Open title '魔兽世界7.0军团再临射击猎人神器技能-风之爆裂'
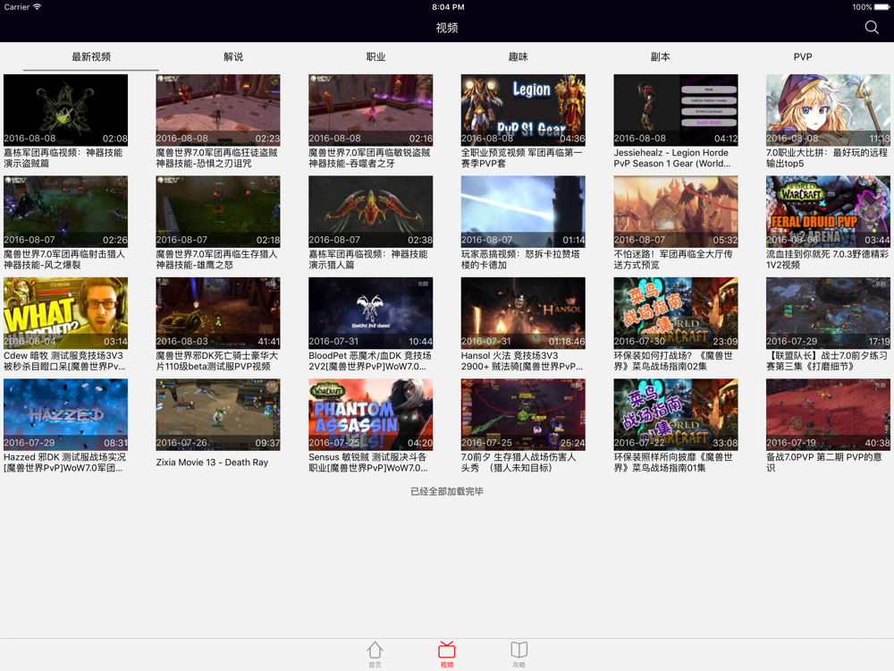 [x=64, y=259]
